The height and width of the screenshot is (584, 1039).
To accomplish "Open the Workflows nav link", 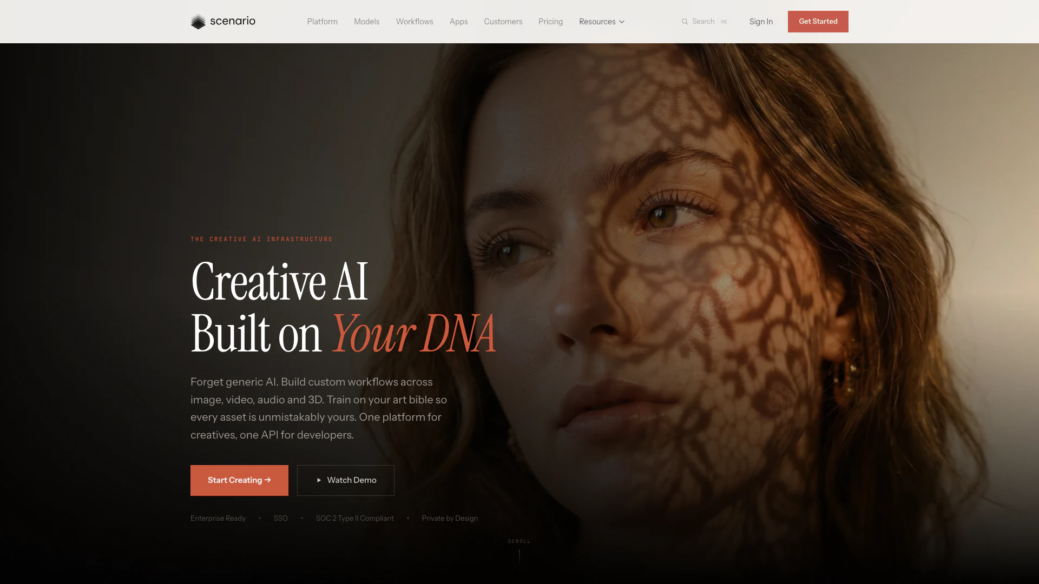I will coord(415,22).
